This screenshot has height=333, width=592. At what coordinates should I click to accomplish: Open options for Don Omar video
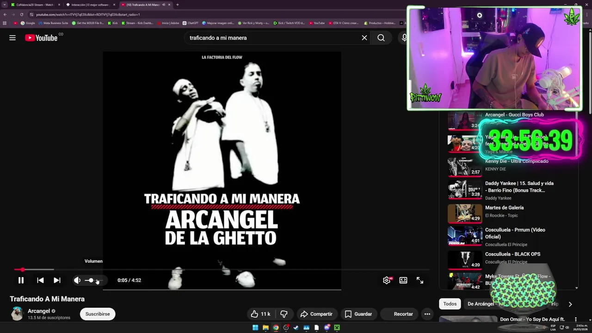pyautogui.click(x=576, y=320)
